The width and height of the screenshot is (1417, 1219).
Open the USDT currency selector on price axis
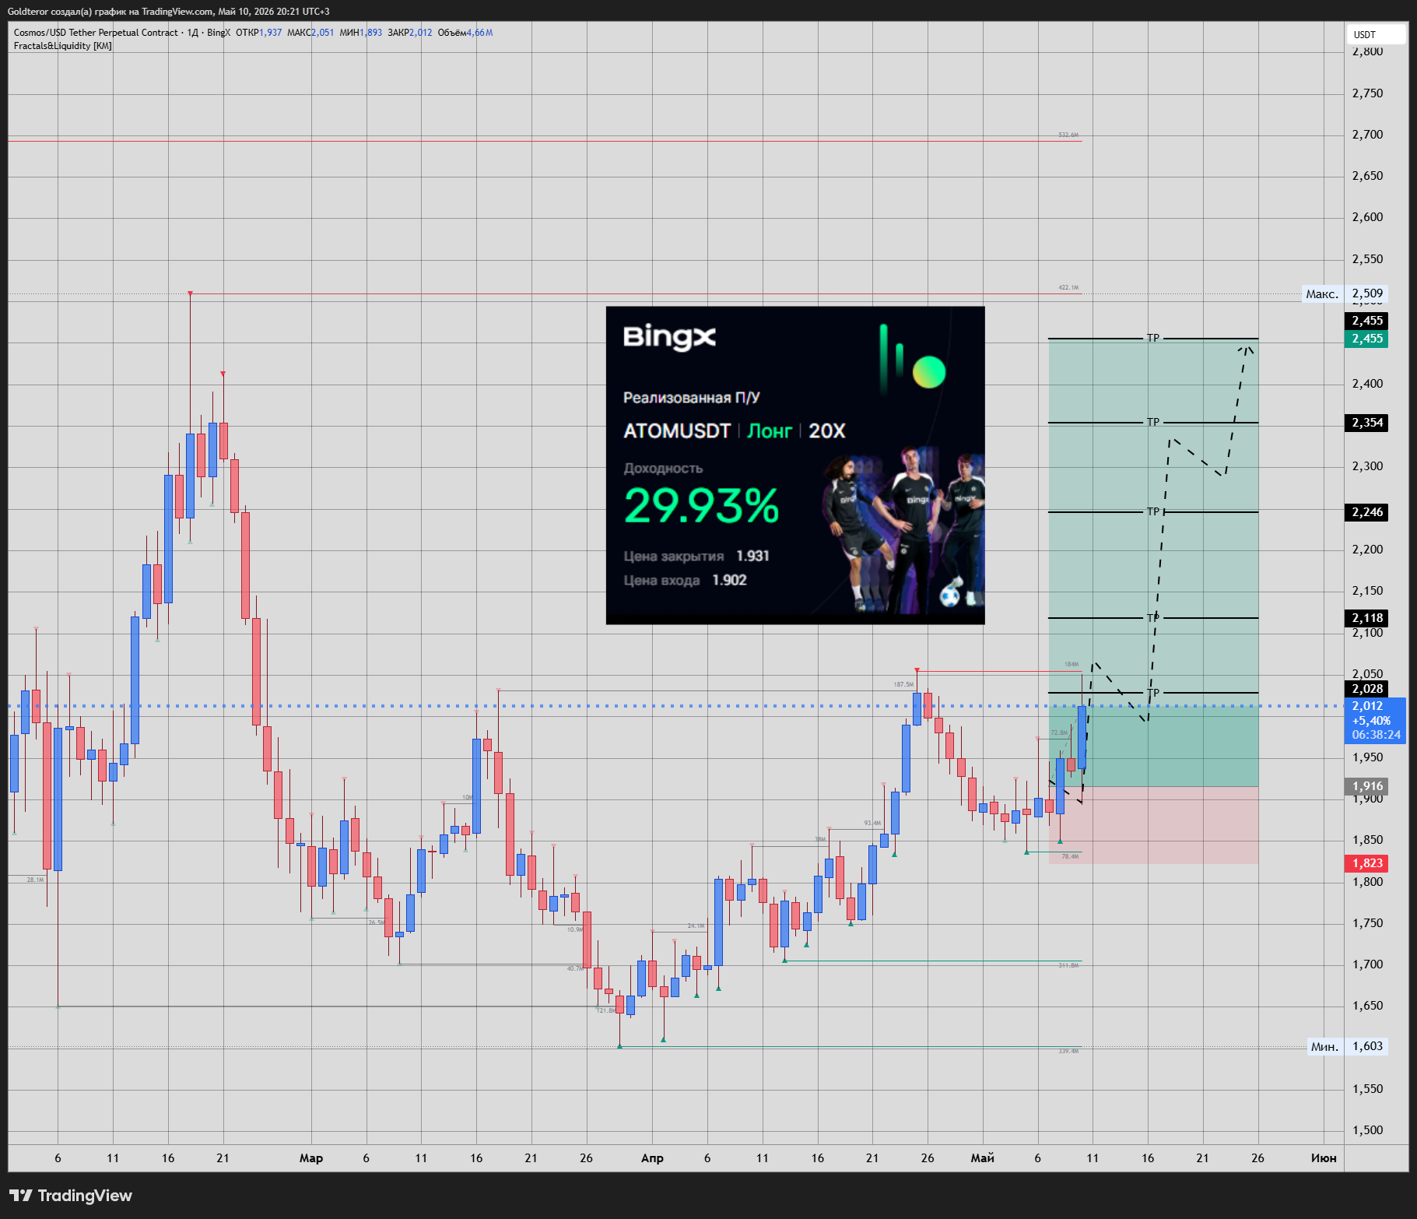pos(1376,34)
